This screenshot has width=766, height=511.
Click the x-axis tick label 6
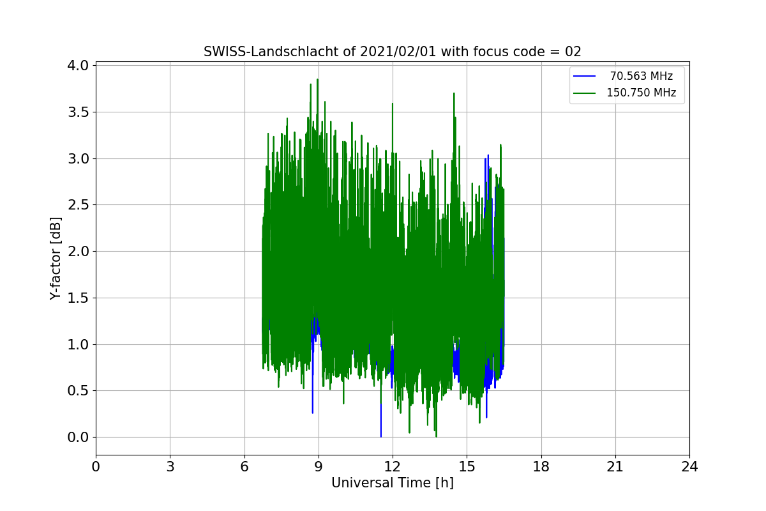click(244, 467)
